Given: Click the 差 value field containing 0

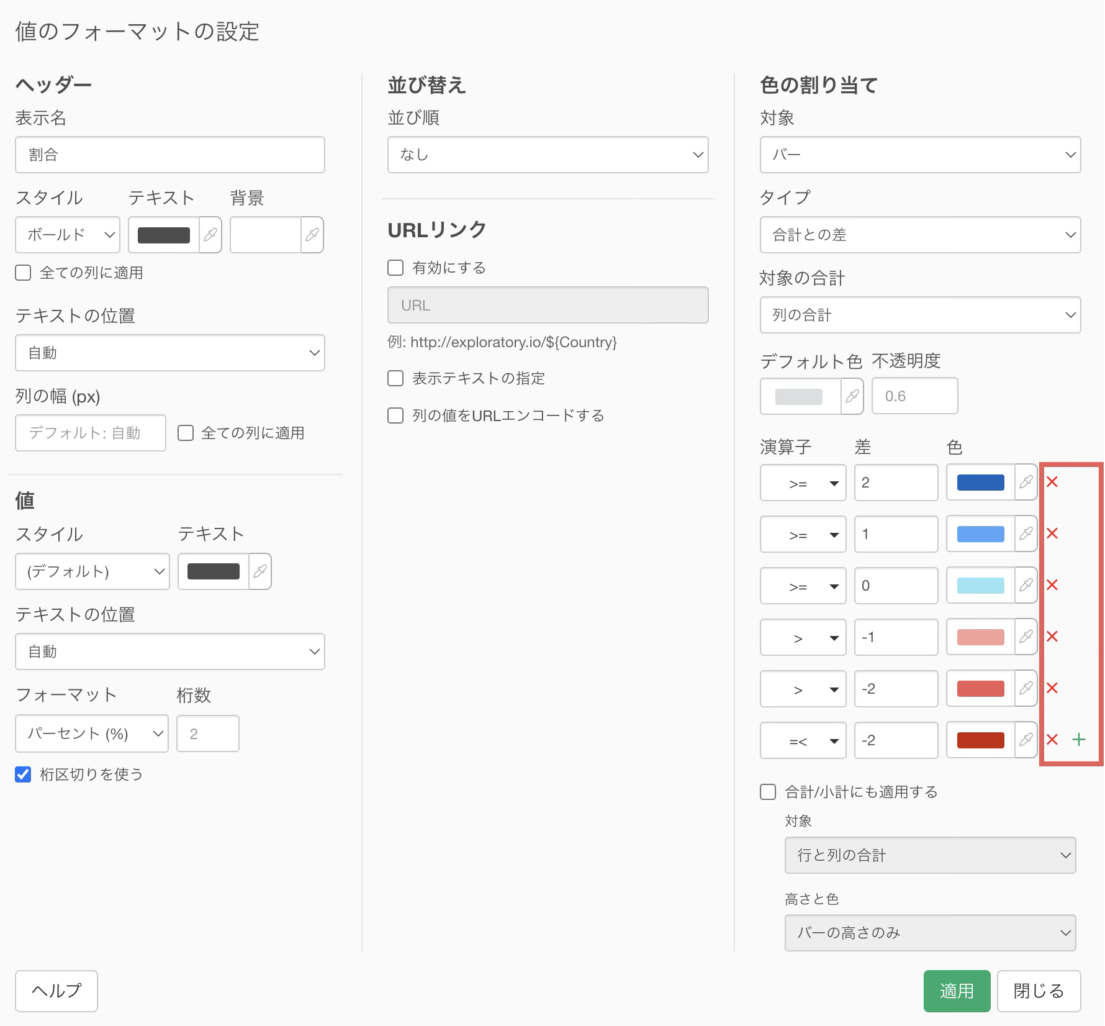Looking at the screenshot, I should pos(896,586).
